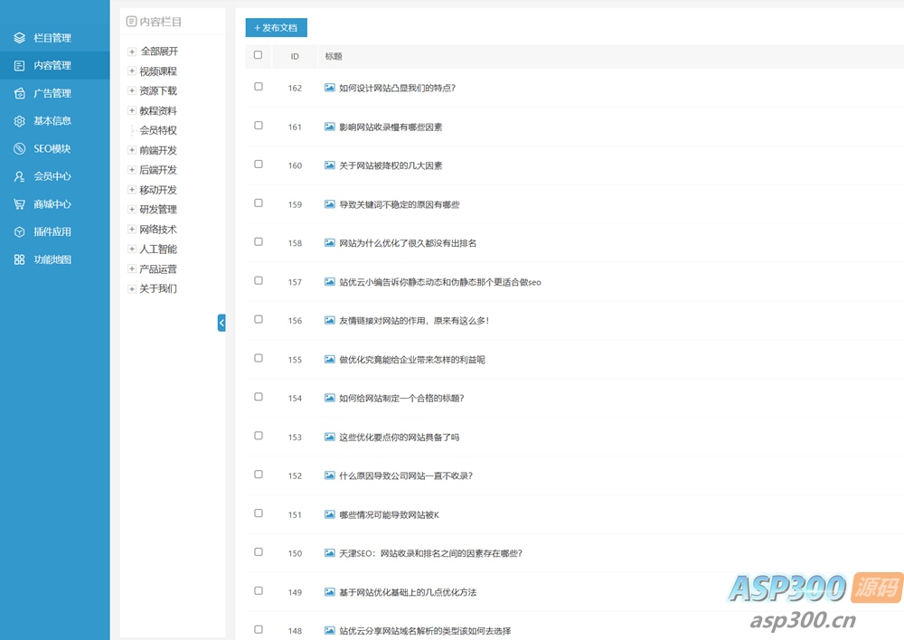Select the 商城中心 cart icon
The image size is (904, 640).
pos(19,203)
